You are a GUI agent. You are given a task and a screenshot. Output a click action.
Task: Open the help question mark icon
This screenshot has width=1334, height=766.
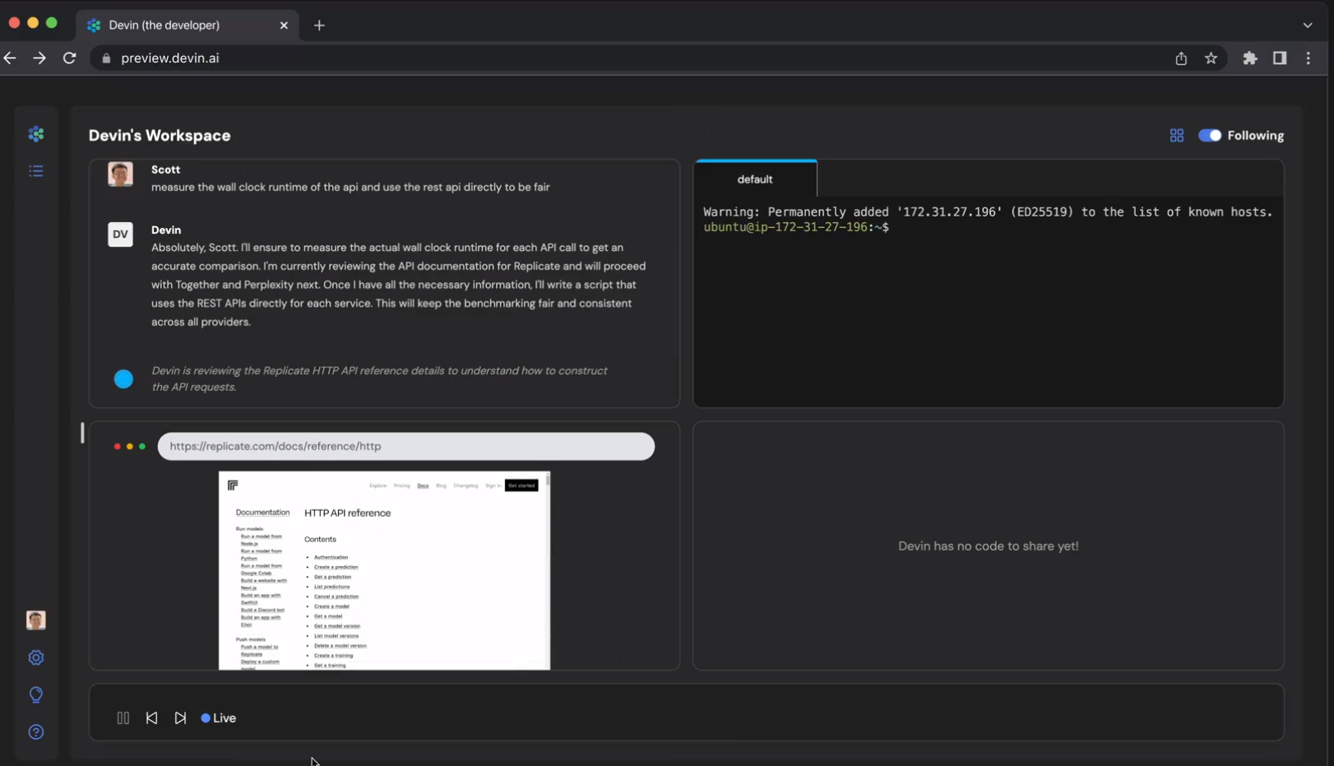[36, 732]
